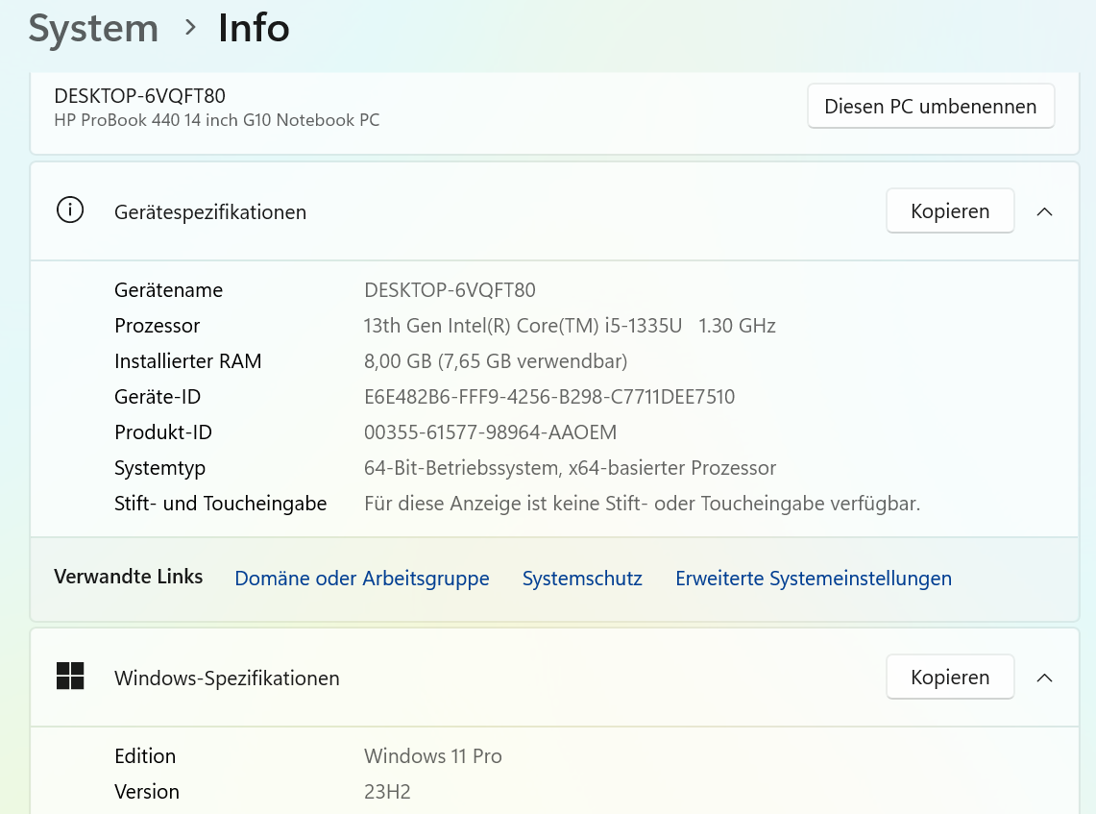
Task: Select the 23H2 version value
Action: (387, 792)
